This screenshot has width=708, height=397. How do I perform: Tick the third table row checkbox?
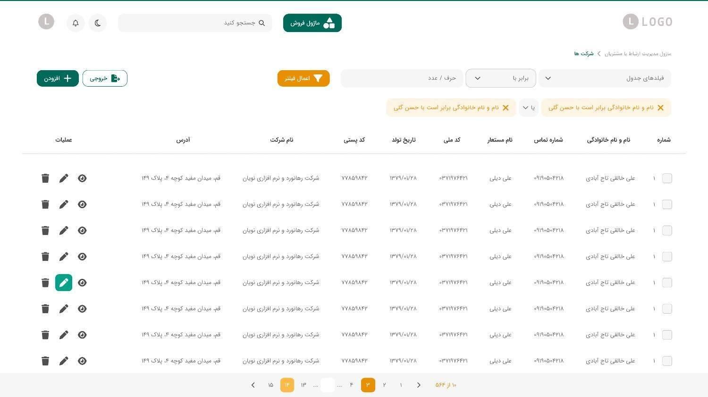coord(667,230)
